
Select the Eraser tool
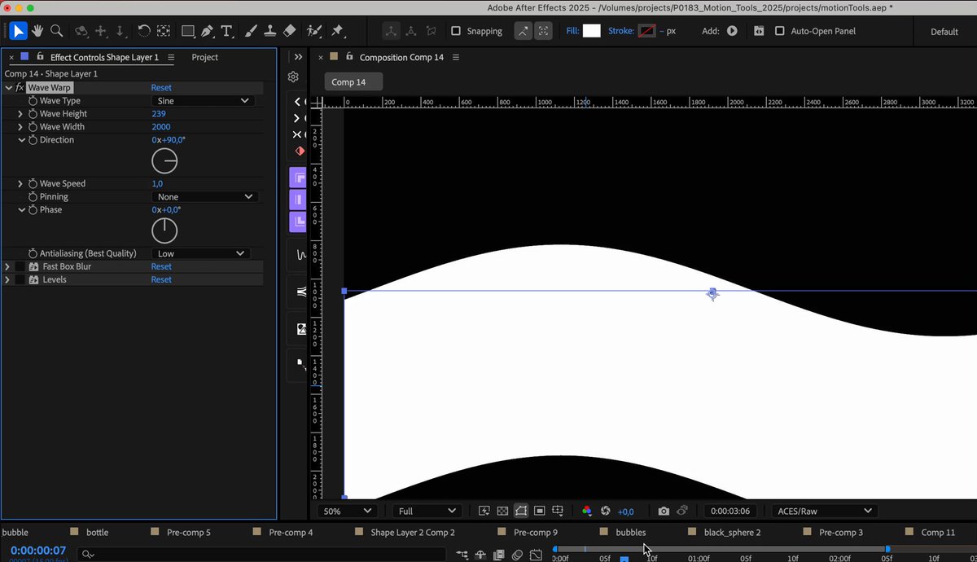pyautogui.click(x=290, y=31)
